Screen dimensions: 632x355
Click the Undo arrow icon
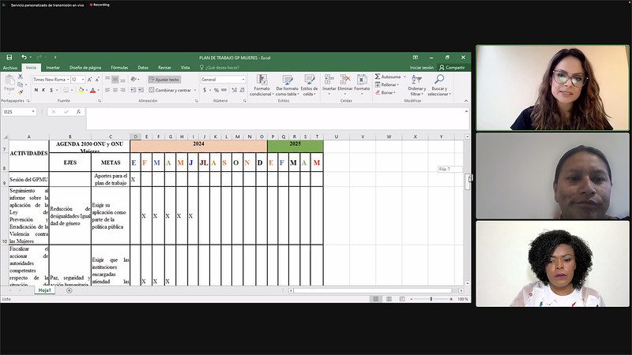click(x=24, y=58)
